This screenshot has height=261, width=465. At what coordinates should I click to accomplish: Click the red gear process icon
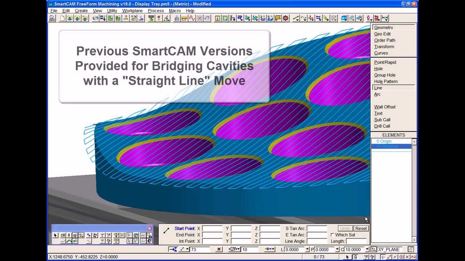coord(286,18)
